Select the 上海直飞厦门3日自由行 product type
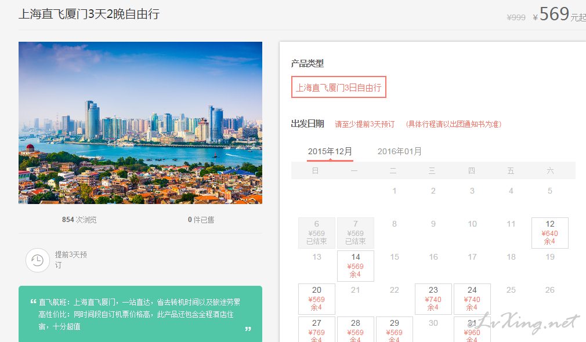This screenshot has height=342, width=586. (x=338, y=88)
